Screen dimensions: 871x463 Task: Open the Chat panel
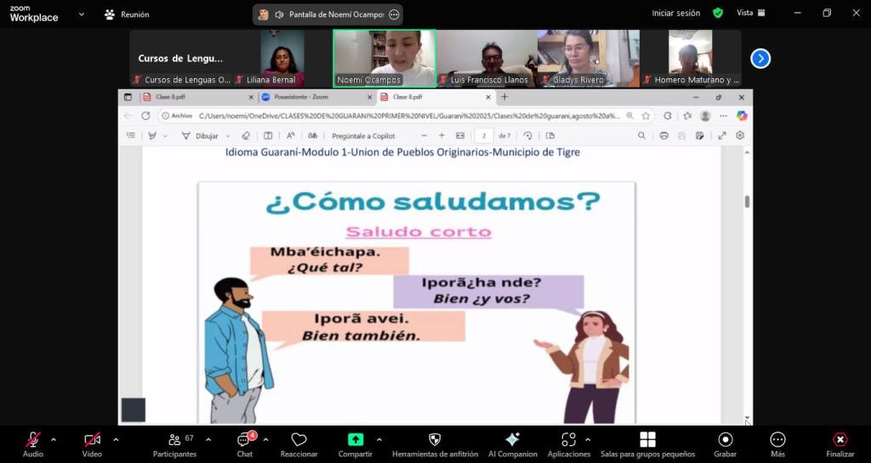click(245, 444)
